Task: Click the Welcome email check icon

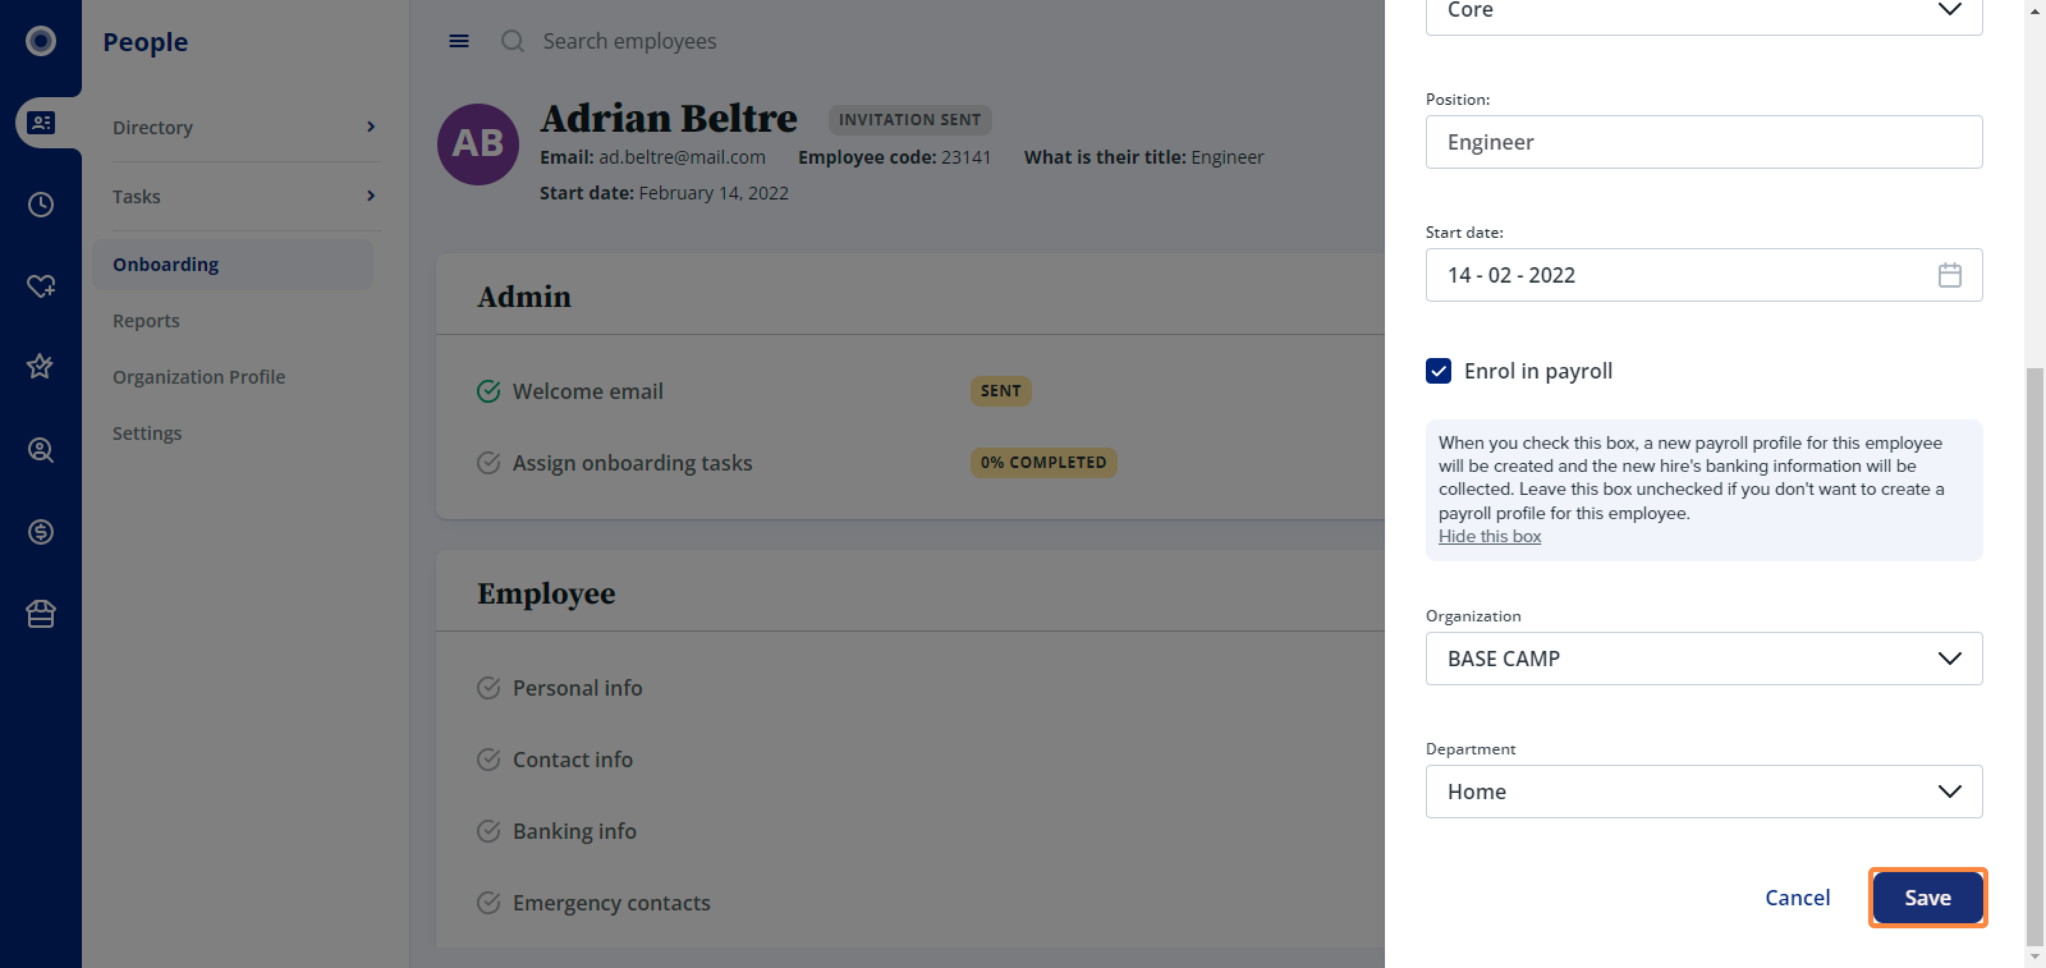Action: click(488, 391)
